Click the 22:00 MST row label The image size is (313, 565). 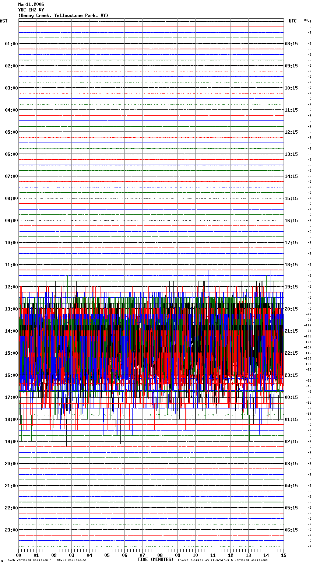[x=11, y=508]
